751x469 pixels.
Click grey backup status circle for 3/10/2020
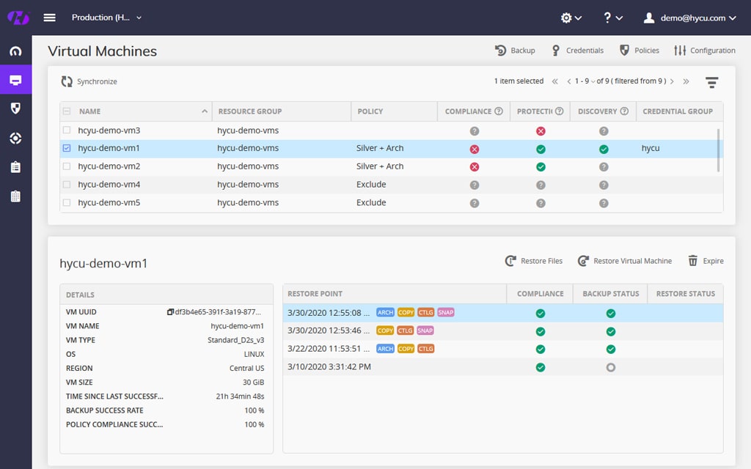(x=611, y=368)
